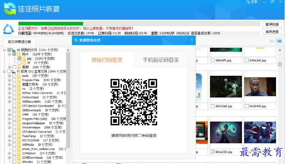Open the 菜单 menu in title bar
The height and width of the screenshot is (164, 286).
[x=253, y=2]
